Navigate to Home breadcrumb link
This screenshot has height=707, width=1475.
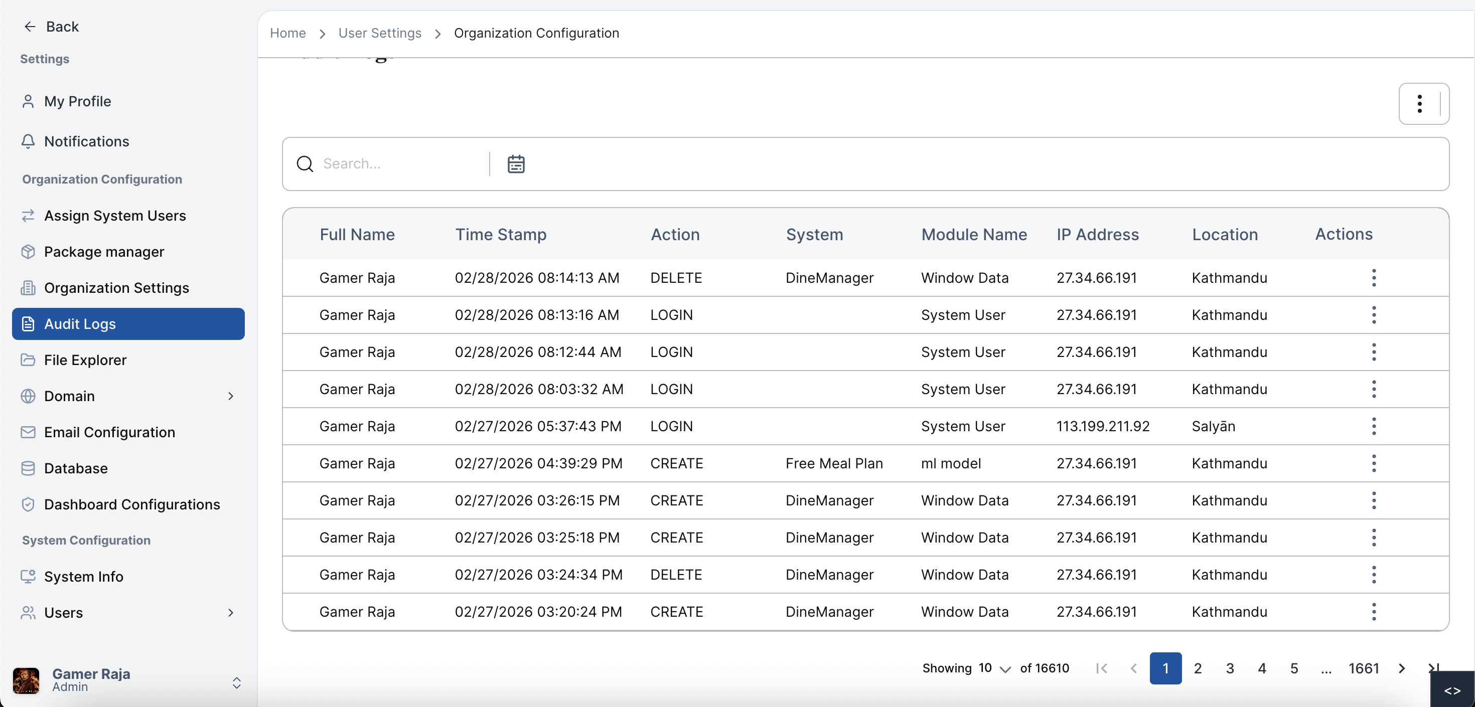click(x=288, y=33)
